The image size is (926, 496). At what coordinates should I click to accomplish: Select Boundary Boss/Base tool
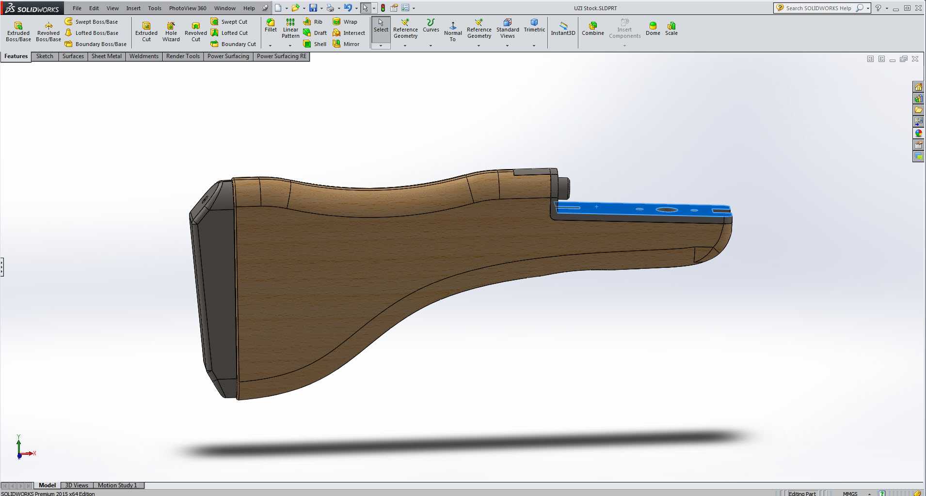[x=96, y=44]
